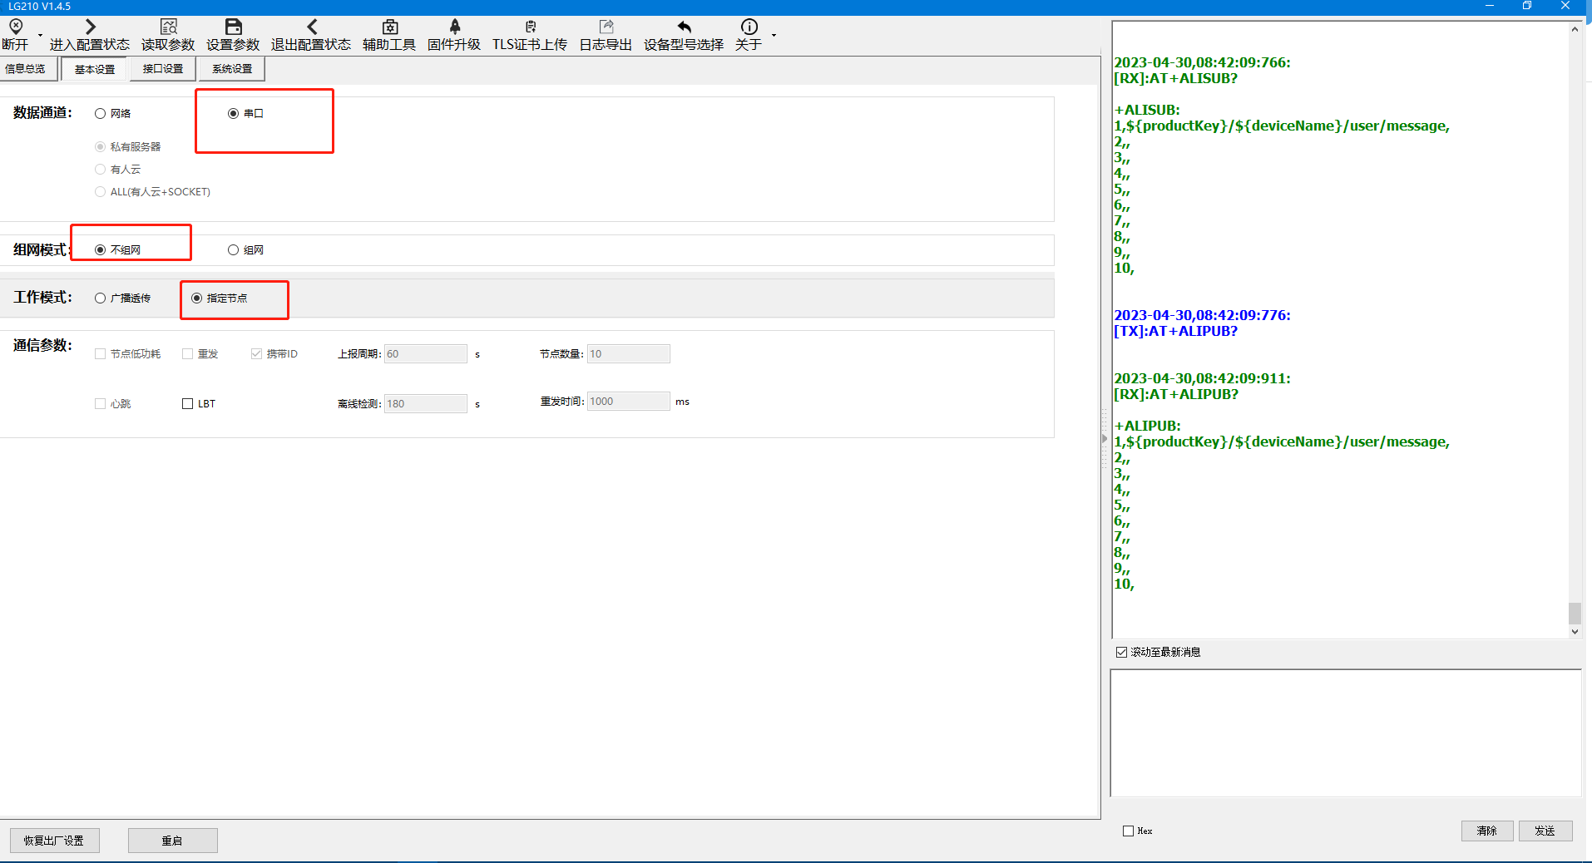Select 有人云 radio option
Screen dimensions: 1592x863
101,169
